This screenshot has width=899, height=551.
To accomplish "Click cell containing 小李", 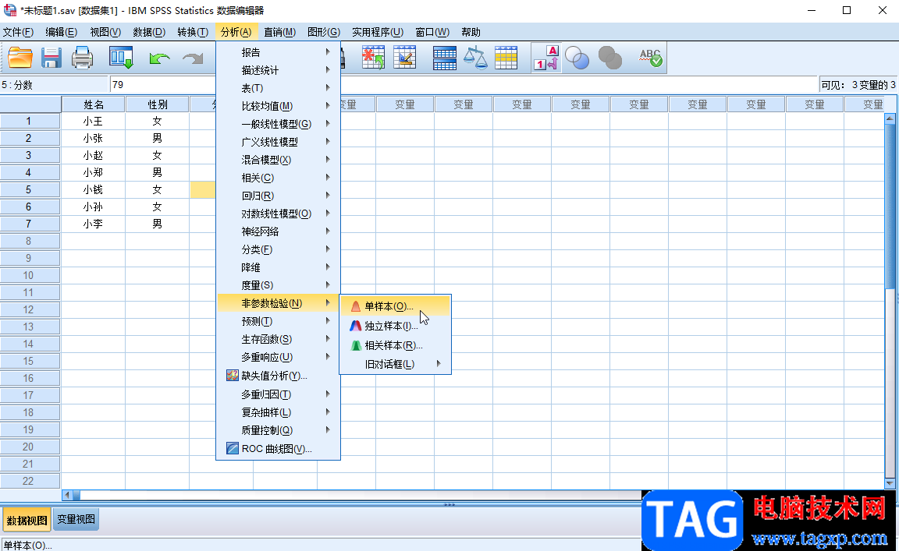I will (x=94, y=224).
